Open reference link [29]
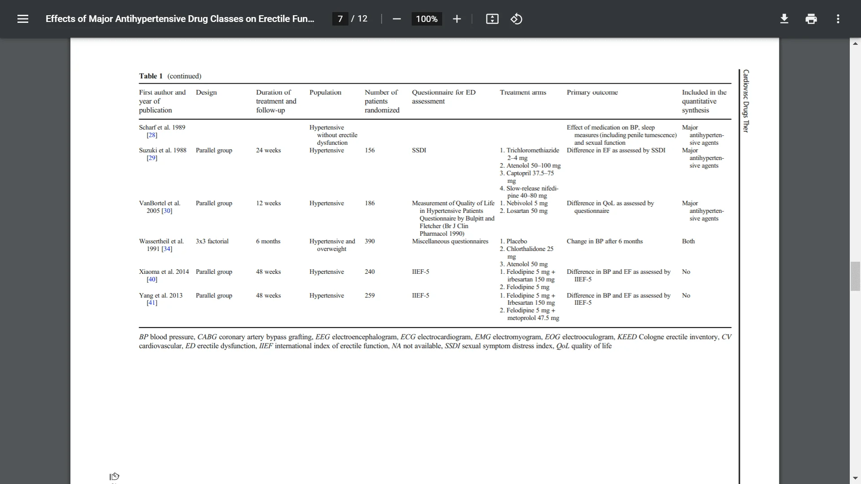The height and width of the screenshot is (484, 861). tap(152, 158)
